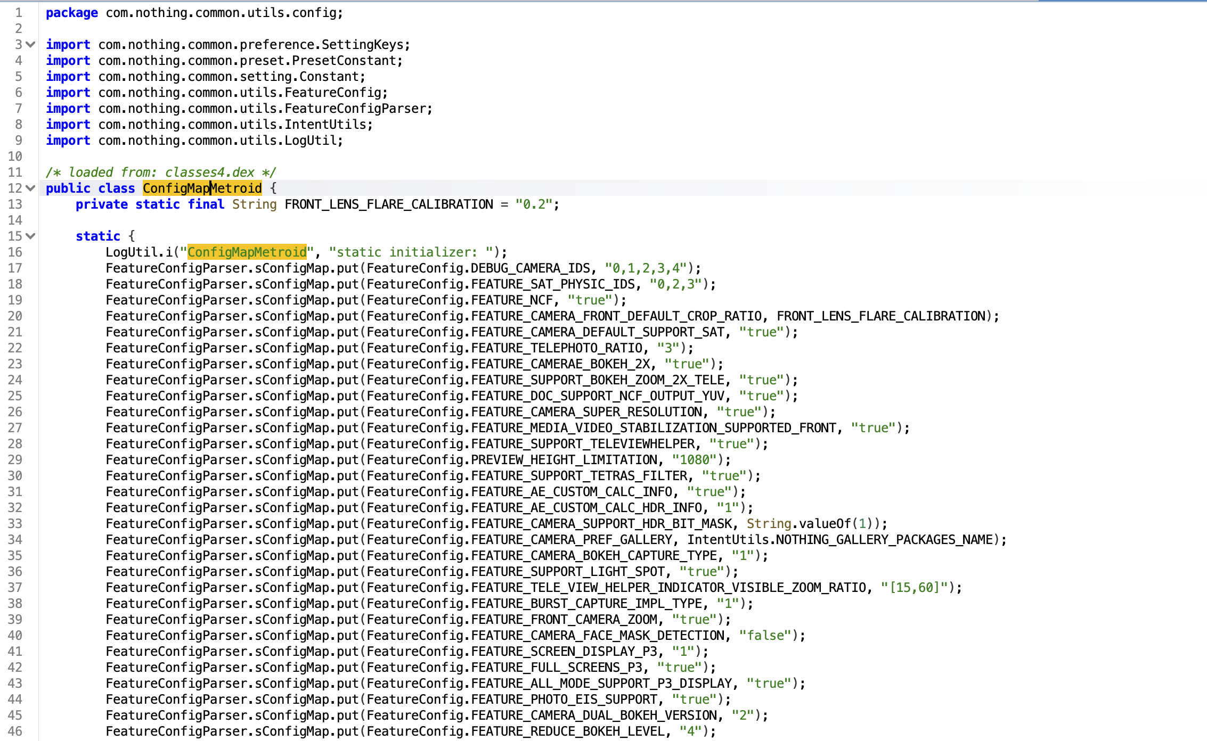This screenshot has width=1207, height=741.
Task: Collapse the static initializer block
Action: point(30,236)
